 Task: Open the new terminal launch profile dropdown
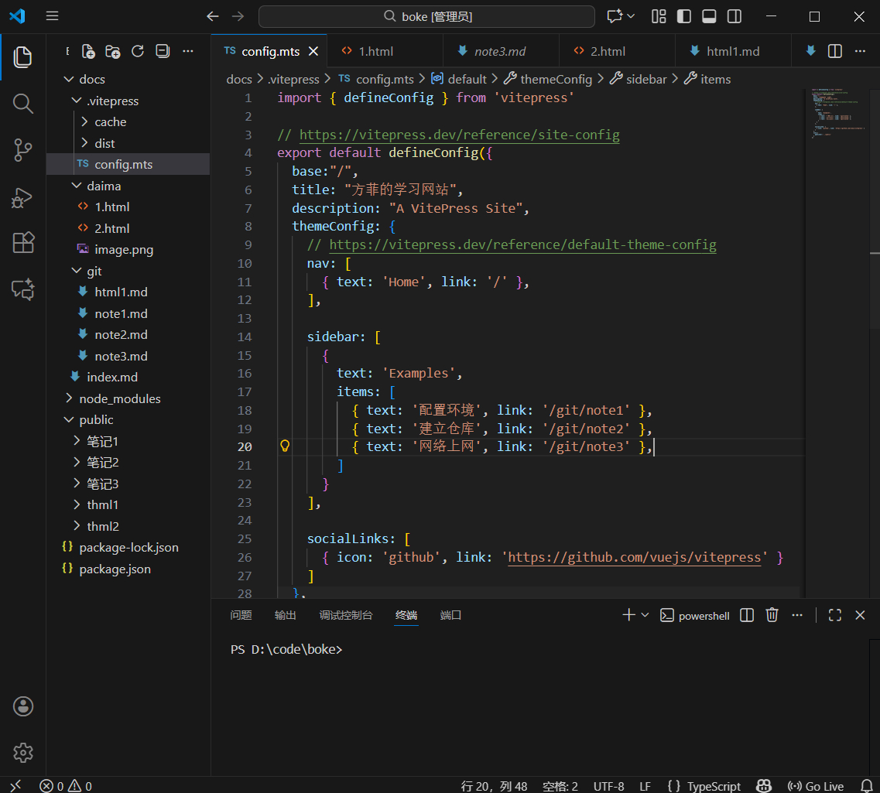point(645,615)
